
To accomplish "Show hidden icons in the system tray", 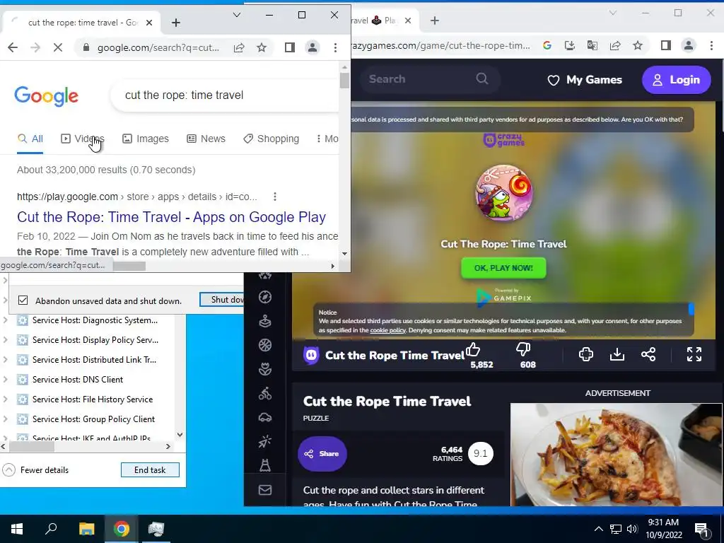I will coord(598,529).
